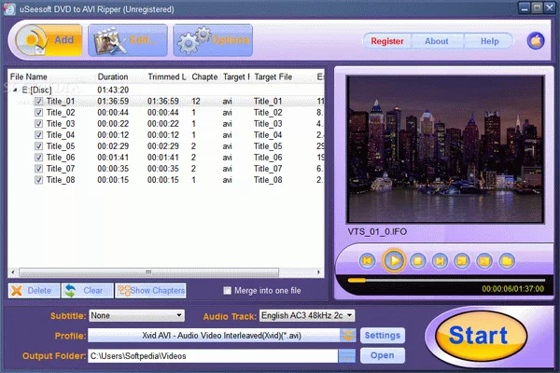Open the About menu item
The width and height of the screenshot is (560, 373).
(436, 41)
